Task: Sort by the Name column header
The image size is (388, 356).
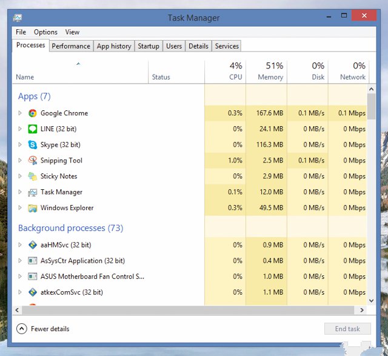Action: point(80,72)
